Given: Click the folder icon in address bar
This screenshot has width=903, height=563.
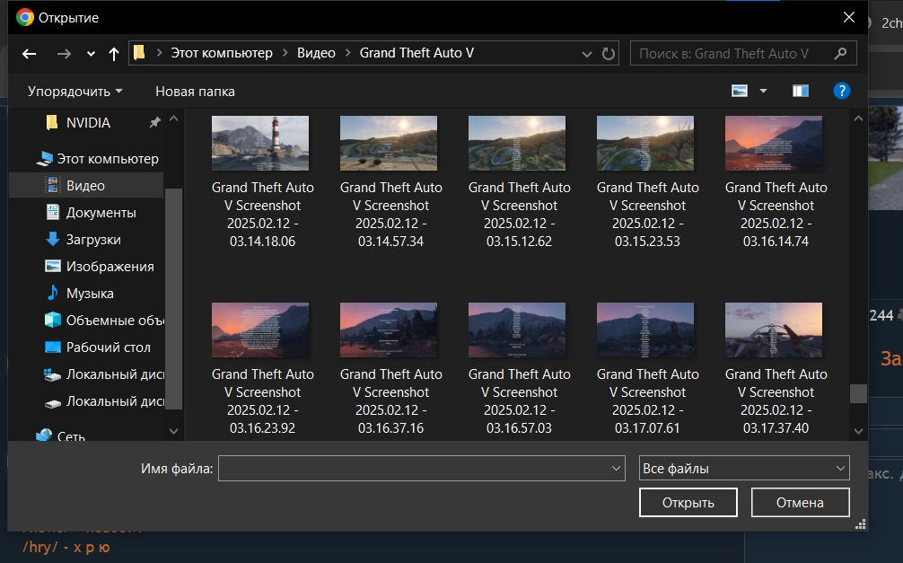Looking at the screenshot, I should pos(139,53).
